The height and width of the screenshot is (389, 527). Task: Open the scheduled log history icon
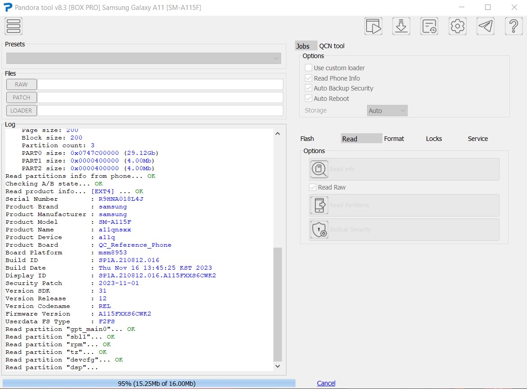tap(429, 26)
